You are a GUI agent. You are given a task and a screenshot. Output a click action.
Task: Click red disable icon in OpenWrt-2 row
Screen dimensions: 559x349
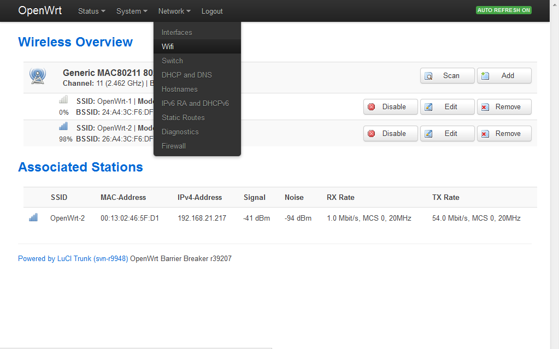372,134
